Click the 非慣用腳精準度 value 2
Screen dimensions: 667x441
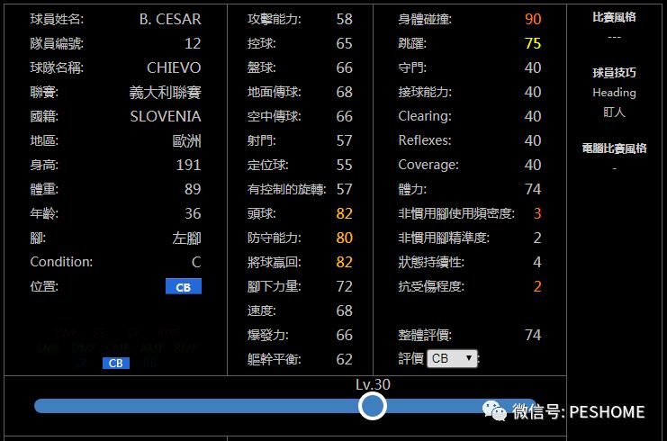(537, 238)
